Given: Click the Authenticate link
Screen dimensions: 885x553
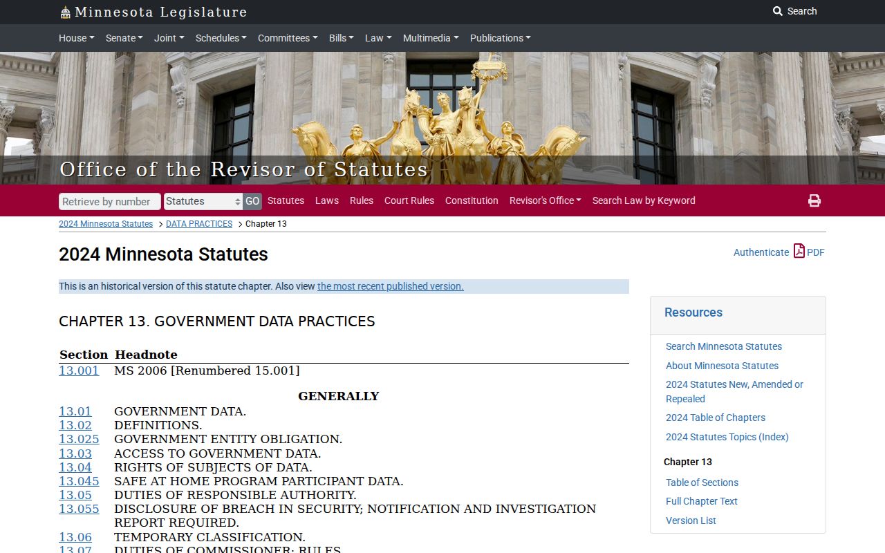Looking at the screenshot, I should [x=761, y=252].
